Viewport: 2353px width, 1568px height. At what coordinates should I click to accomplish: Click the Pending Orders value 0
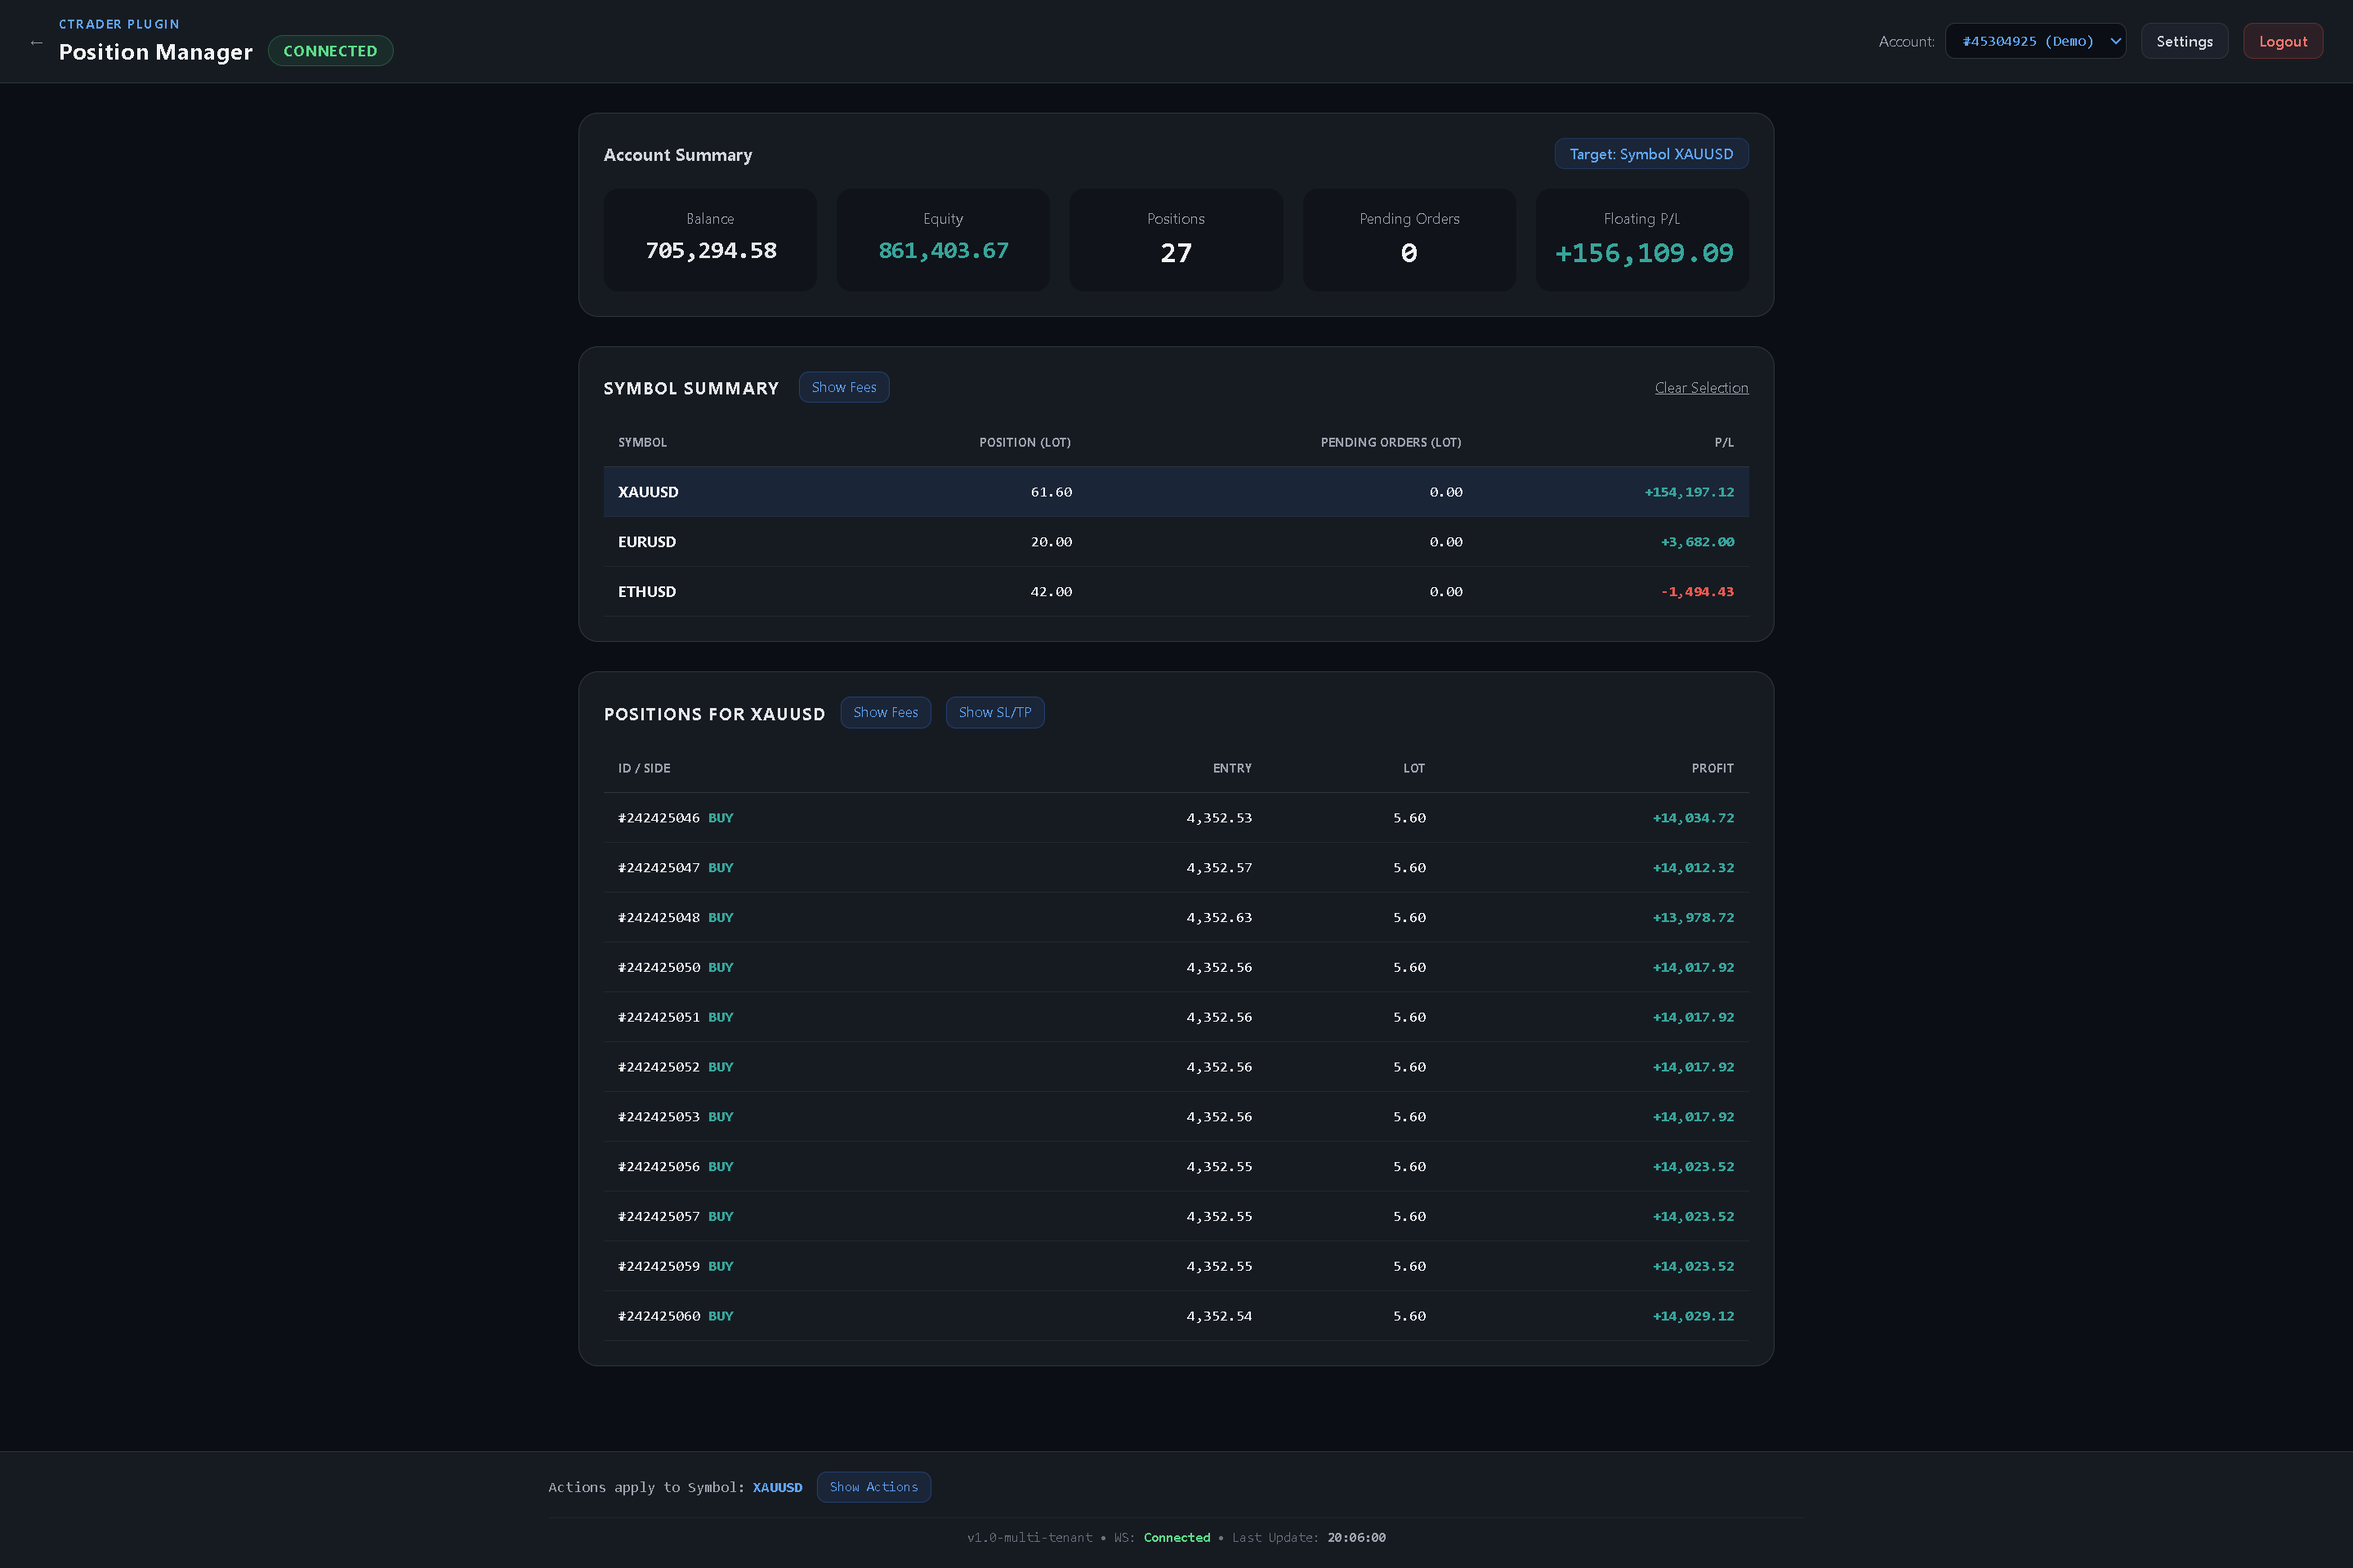click(1409, 253)
